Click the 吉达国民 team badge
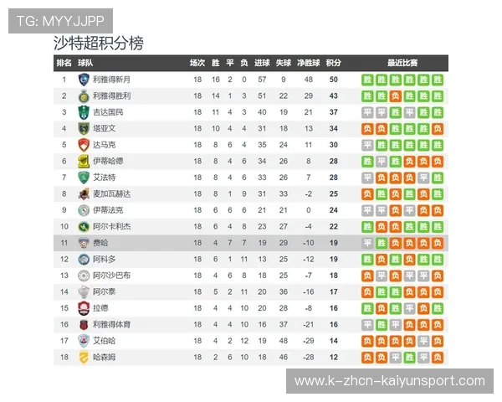Screen dimensions: 502x402 84,112
